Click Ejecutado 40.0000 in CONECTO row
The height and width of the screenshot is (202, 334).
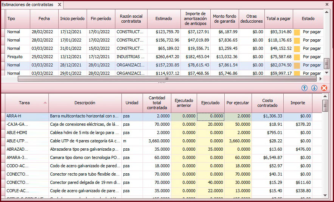click(x=210, y=183)
